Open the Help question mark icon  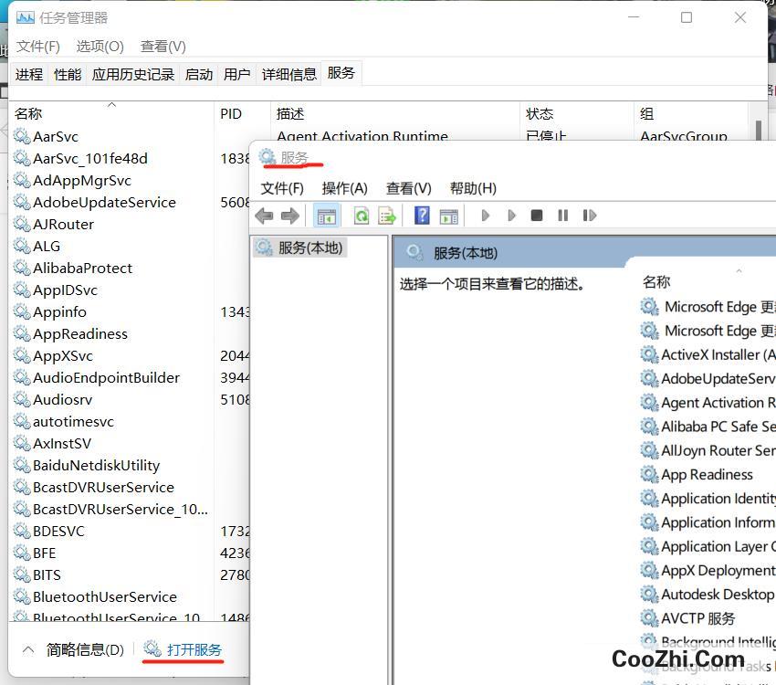(422, 216)
